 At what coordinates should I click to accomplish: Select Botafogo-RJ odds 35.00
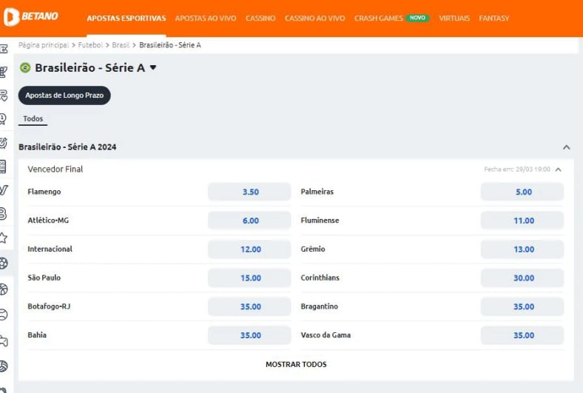249,306
